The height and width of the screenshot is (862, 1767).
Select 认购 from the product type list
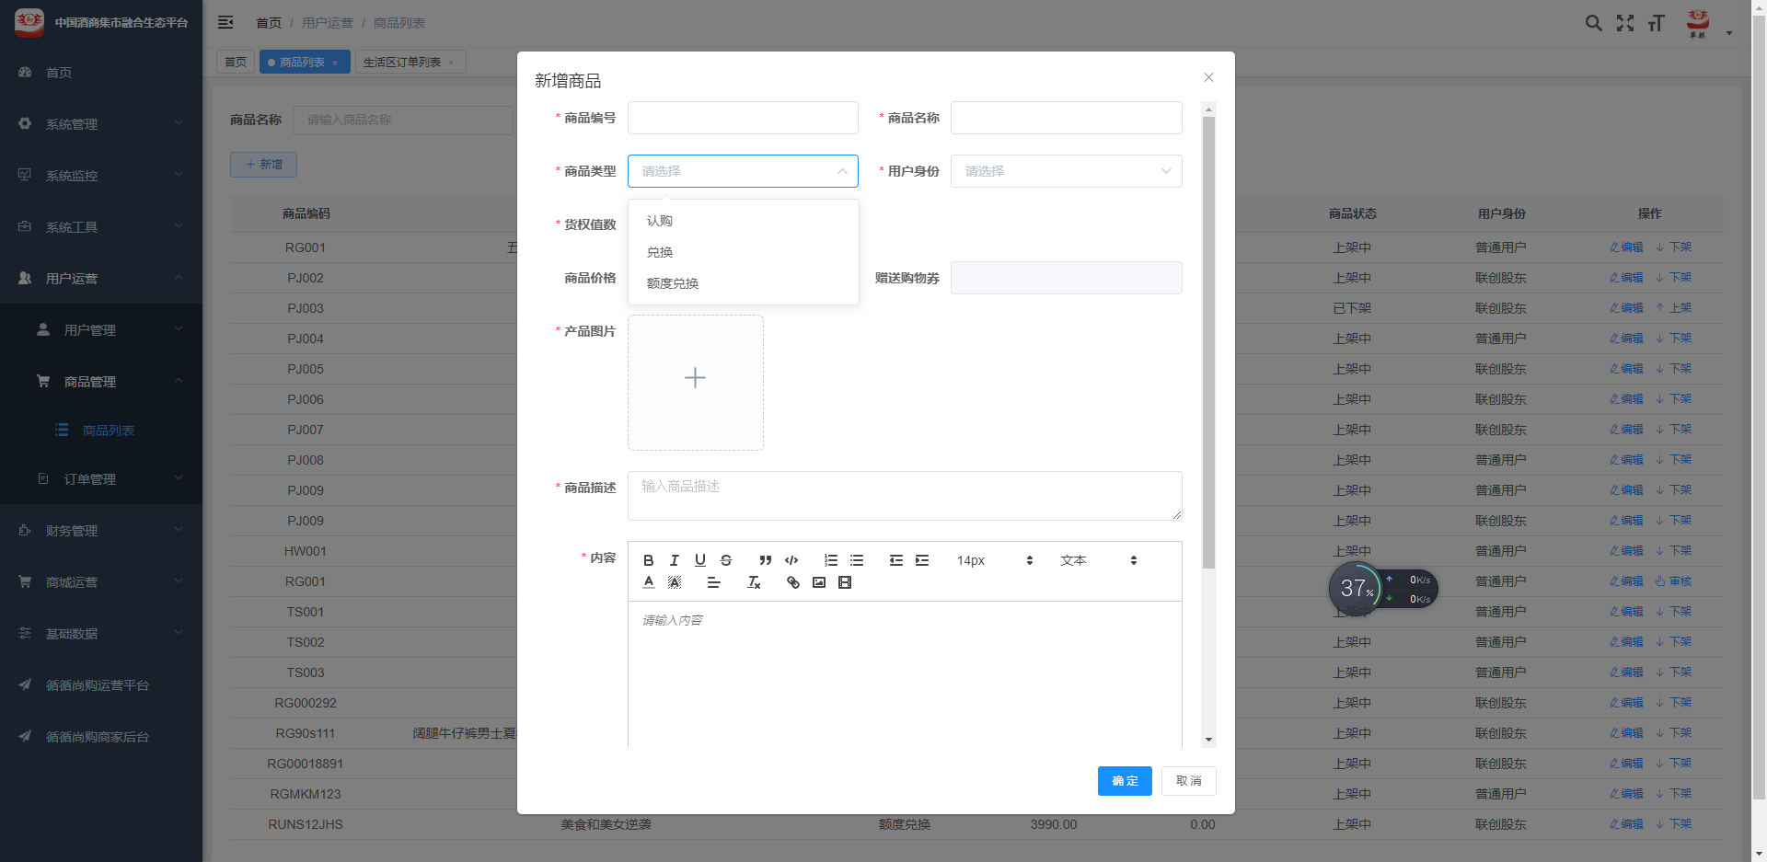(744, 221)
